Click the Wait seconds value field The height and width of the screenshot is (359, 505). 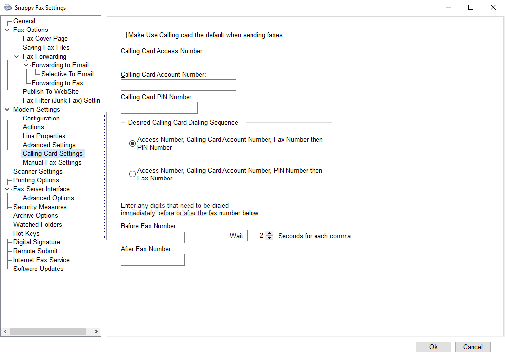(x=257, y=236)
